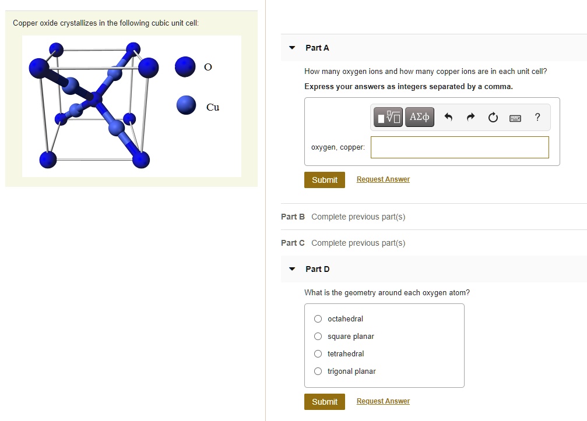This screenshot has width=587, height=421.
Task: Select the trigonal planar option
Action: tap(318, 371)
